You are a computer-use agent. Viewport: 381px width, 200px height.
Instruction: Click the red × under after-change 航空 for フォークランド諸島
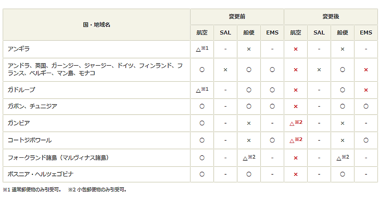point(296,158)
